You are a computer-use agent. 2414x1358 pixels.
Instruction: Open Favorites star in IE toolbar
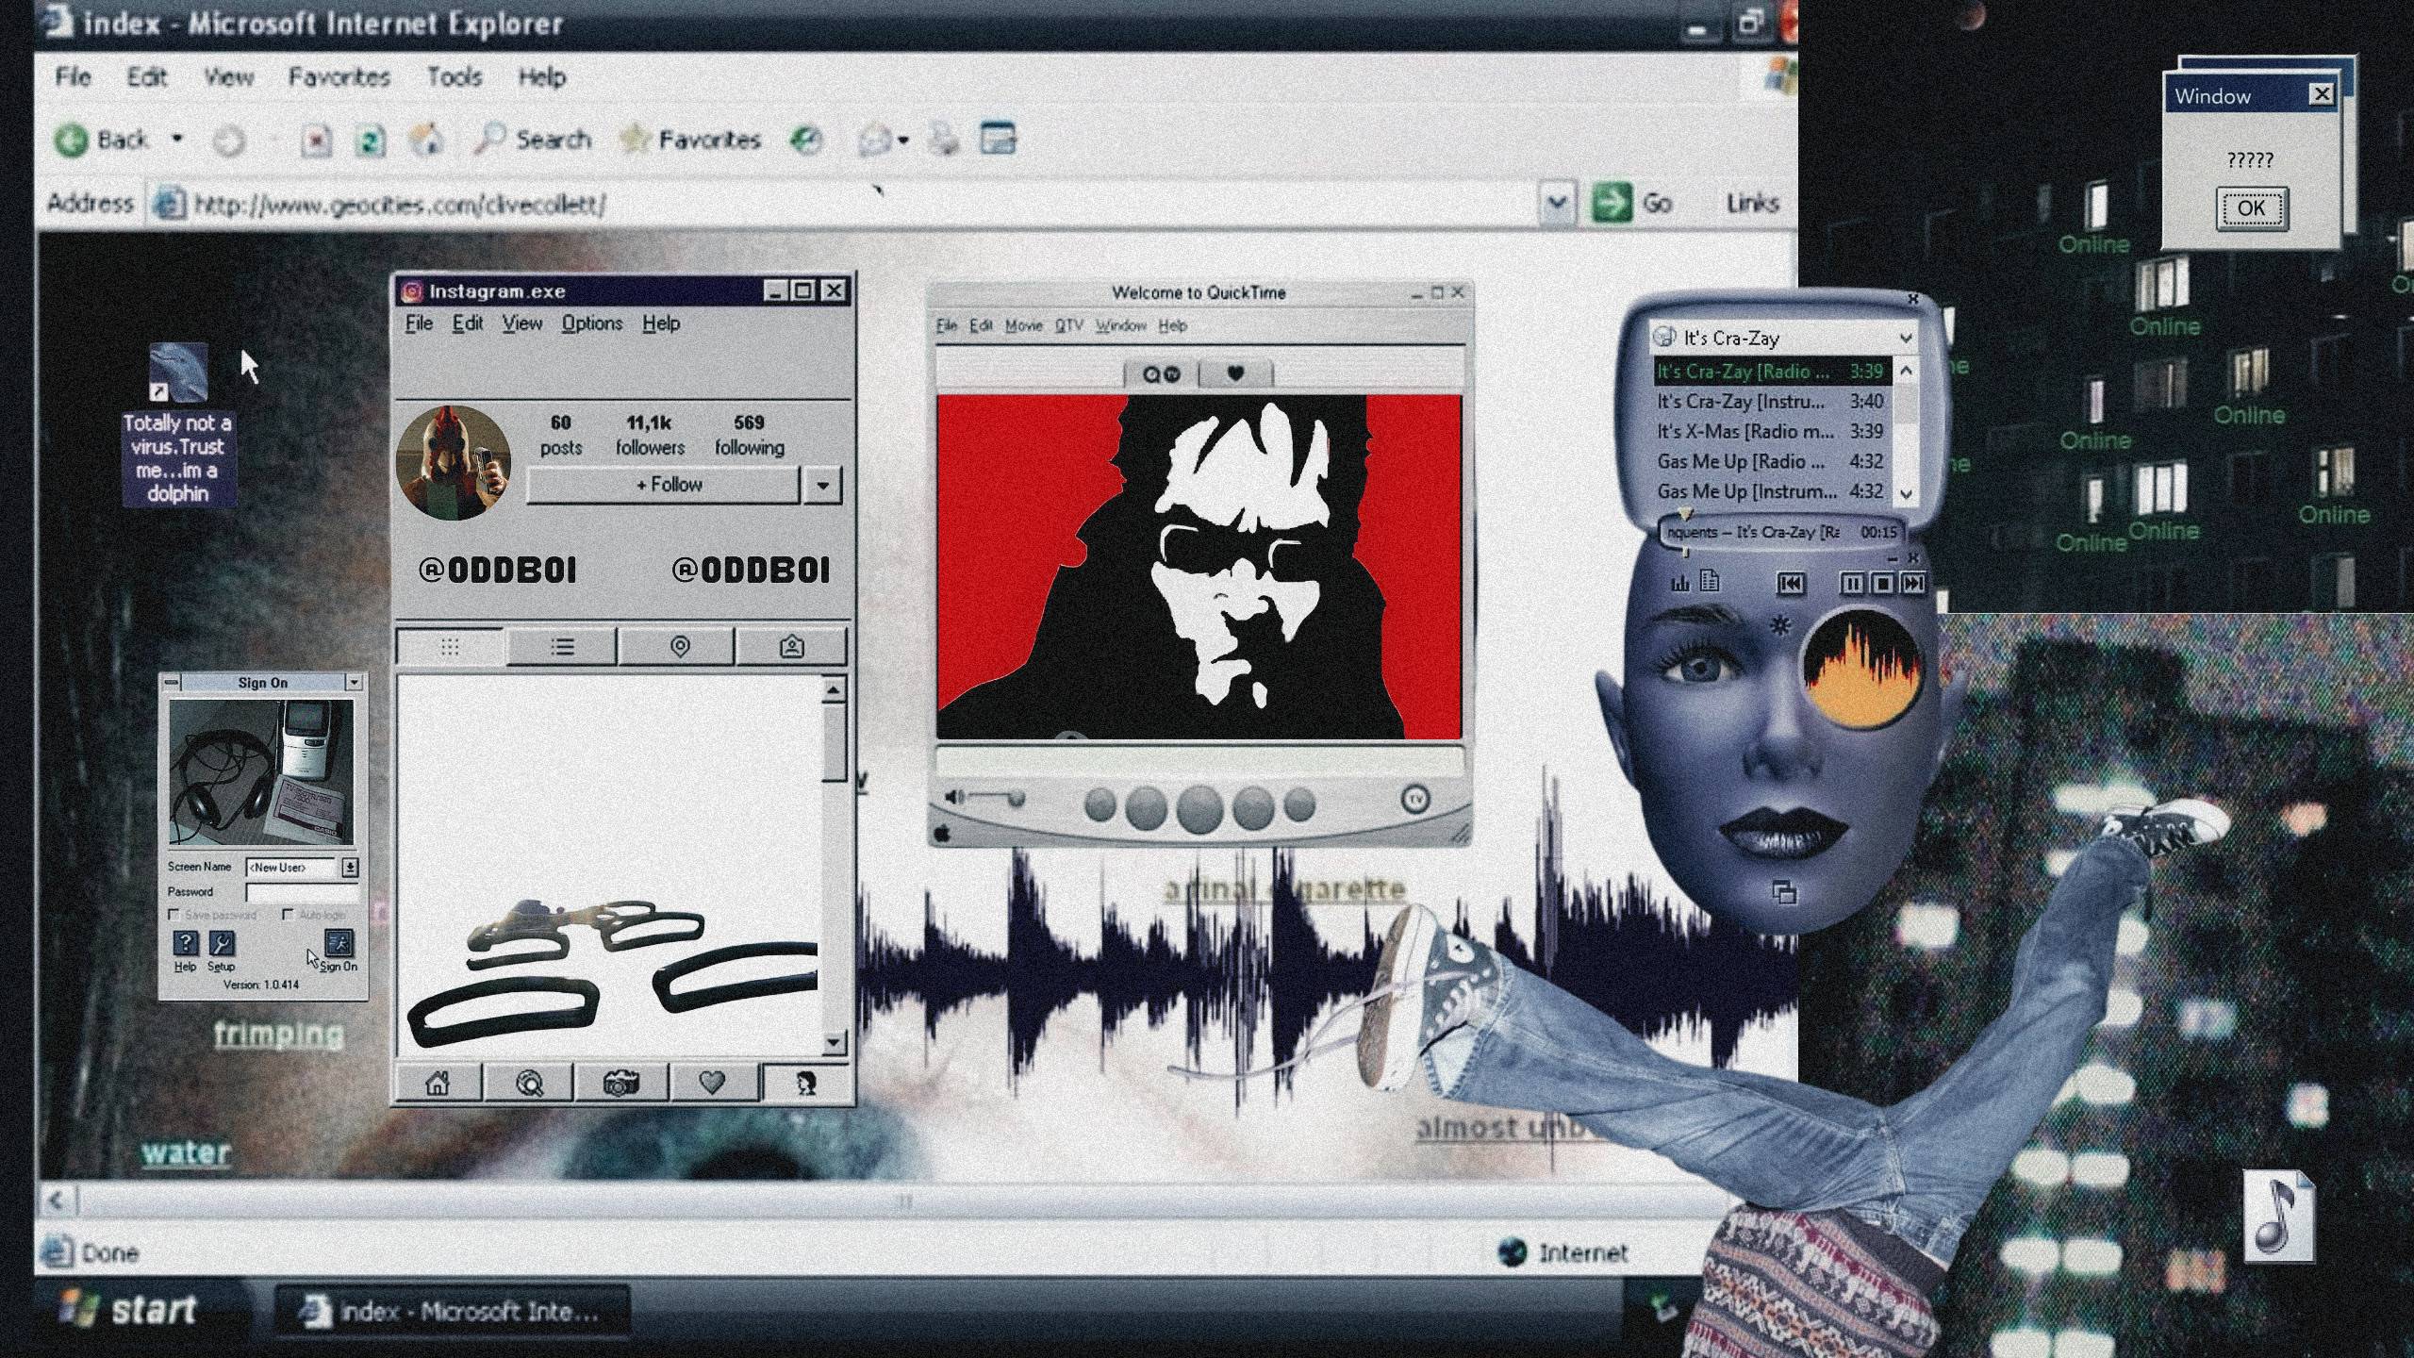click(x=690, y=141)
